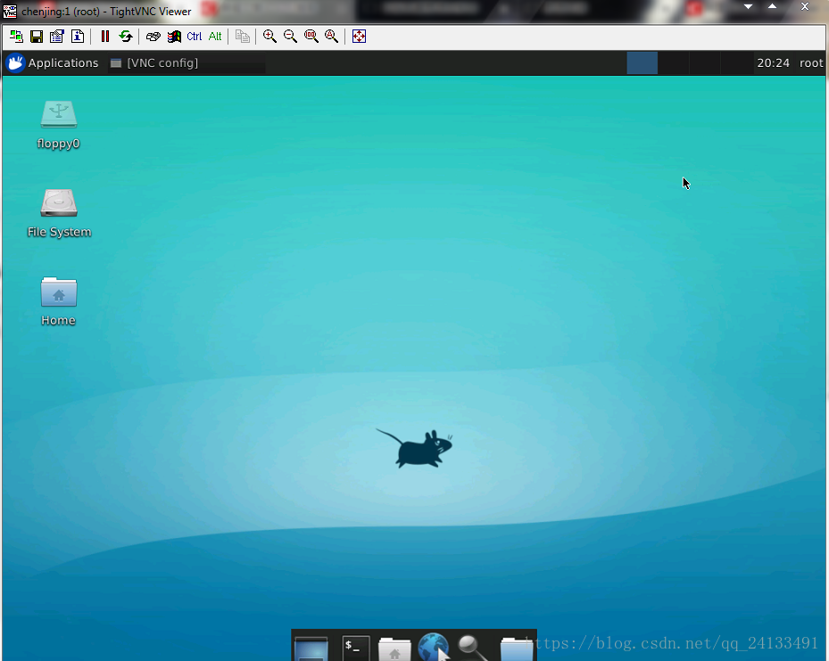This screenshot has width=829, height=661.
Task: Click the Zoom in magnifier icon
Action: [269, 37]
